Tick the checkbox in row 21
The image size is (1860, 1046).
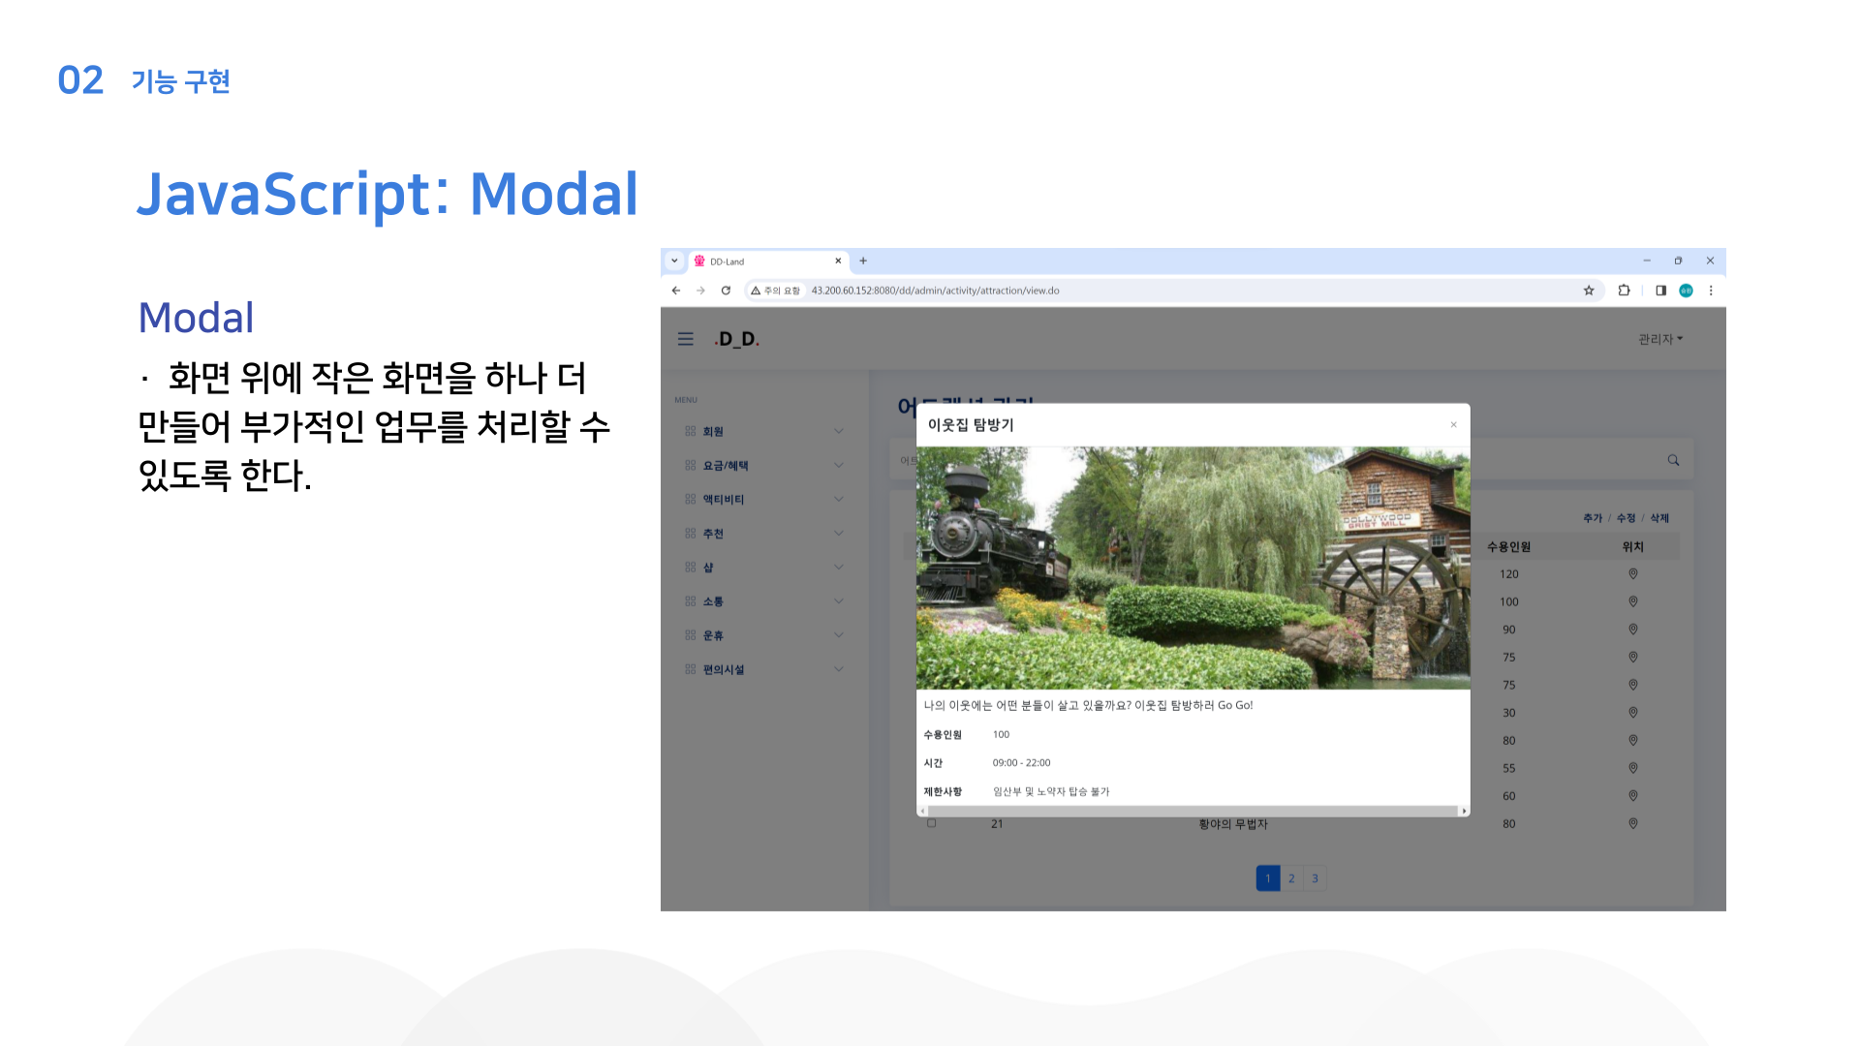pos(932,823)
